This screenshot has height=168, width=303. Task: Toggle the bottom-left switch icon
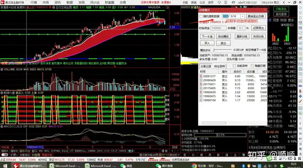pos(5,155)
